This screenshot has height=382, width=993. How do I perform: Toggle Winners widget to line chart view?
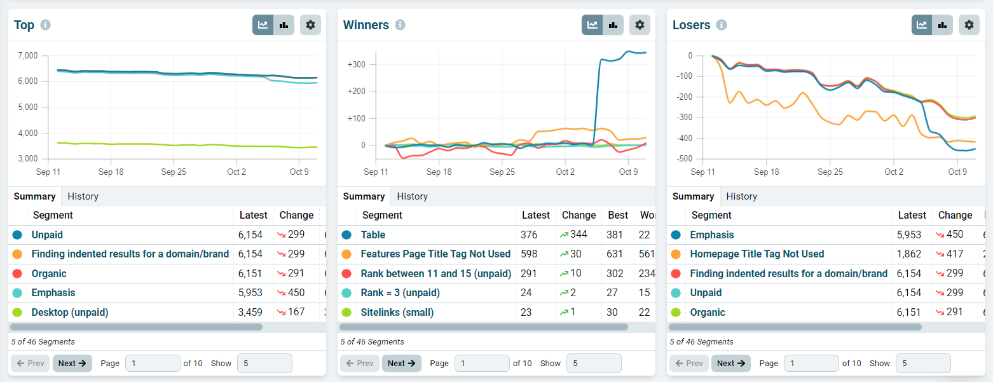click(592, 25)
